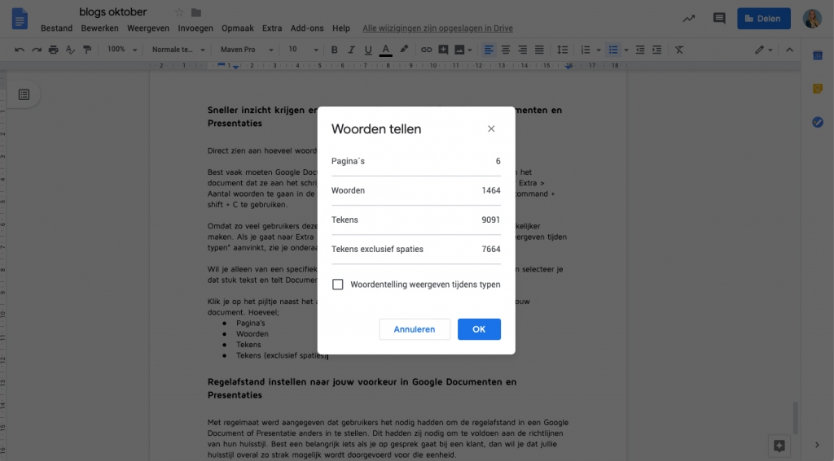The height and width of the screenshot is (461, 834).
Task: Open the Extra menu
Action: tap(272, 28)
